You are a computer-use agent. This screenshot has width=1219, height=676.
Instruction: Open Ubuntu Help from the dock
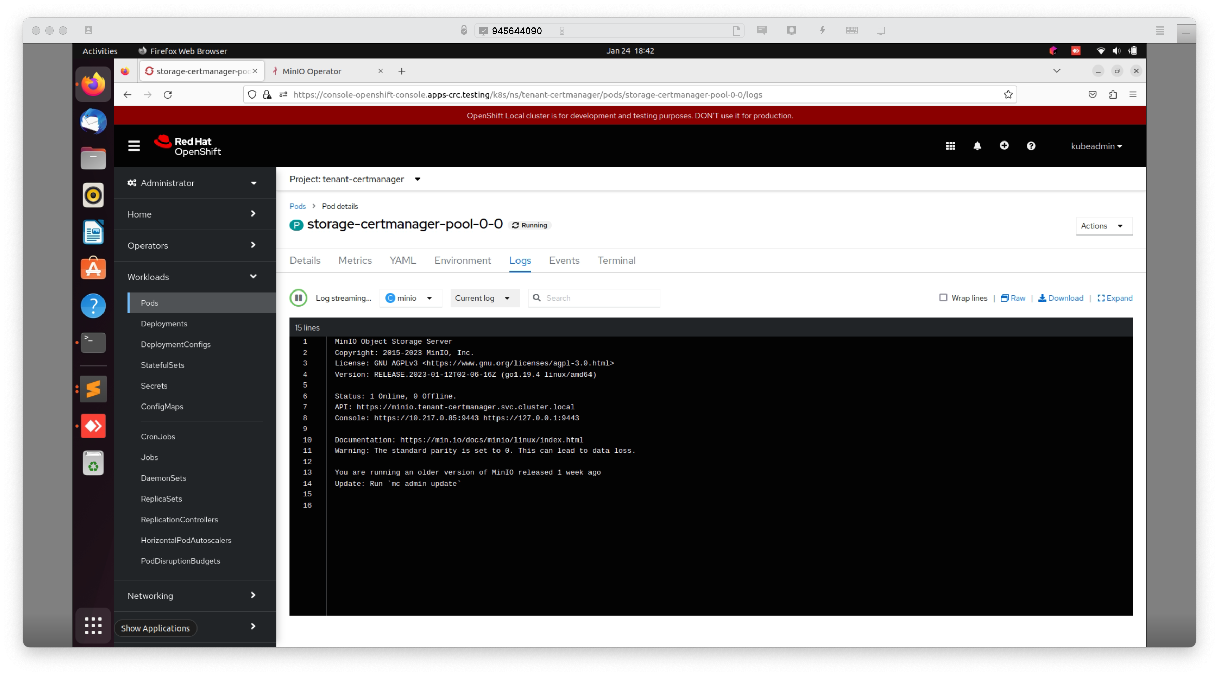click(x=93, y=306)
